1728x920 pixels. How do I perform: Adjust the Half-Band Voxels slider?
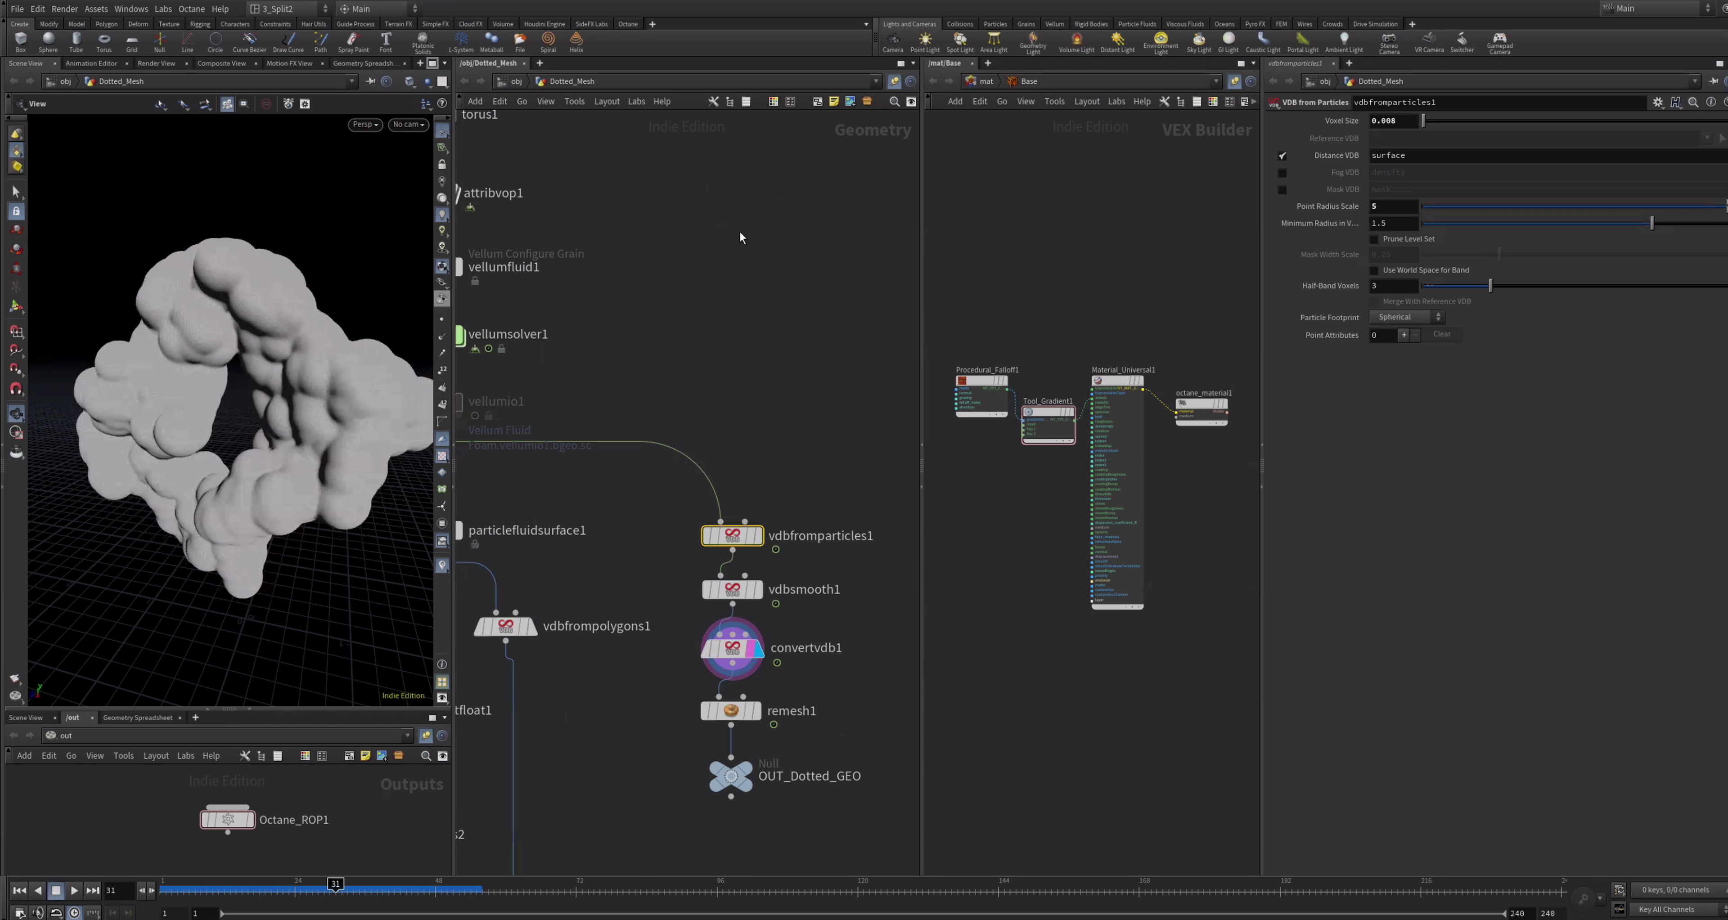[x=1490, y=286]
